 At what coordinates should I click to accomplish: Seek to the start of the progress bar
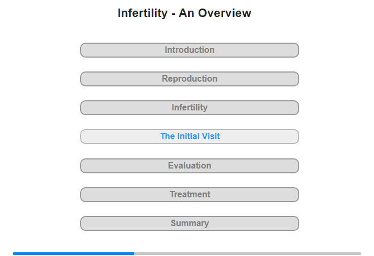click(x=14, y=253)
